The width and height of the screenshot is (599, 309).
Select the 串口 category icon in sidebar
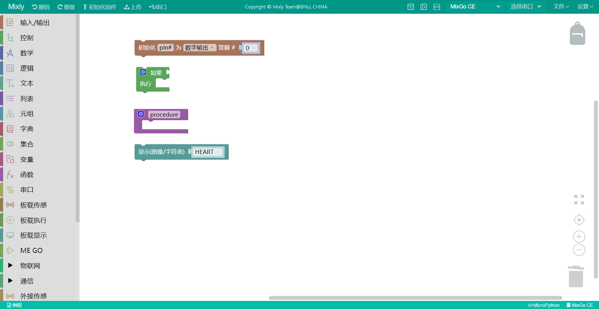click(10, 190)
